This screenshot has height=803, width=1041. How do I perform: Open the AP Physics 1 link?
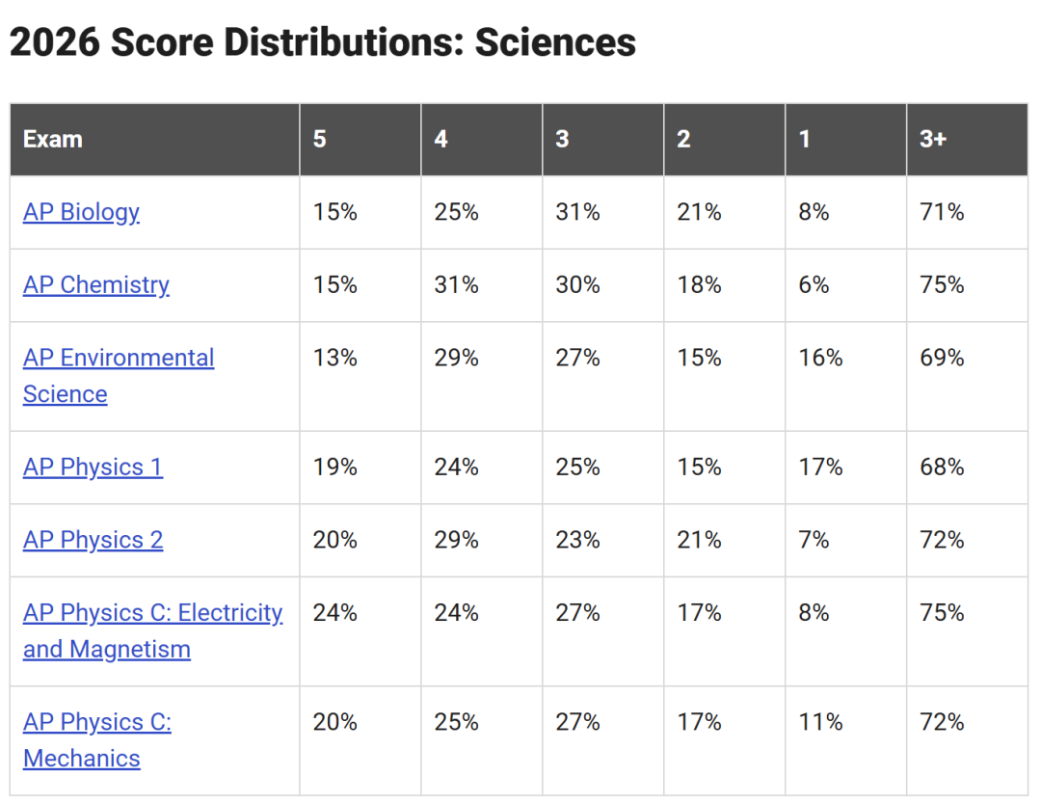(93, 467)
